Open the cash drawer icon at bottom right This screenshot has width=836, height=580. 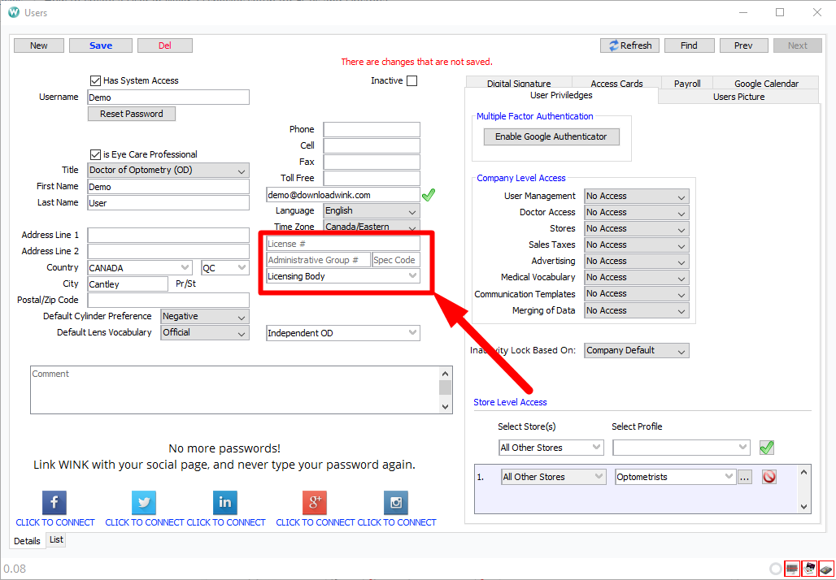coord(809,569)
